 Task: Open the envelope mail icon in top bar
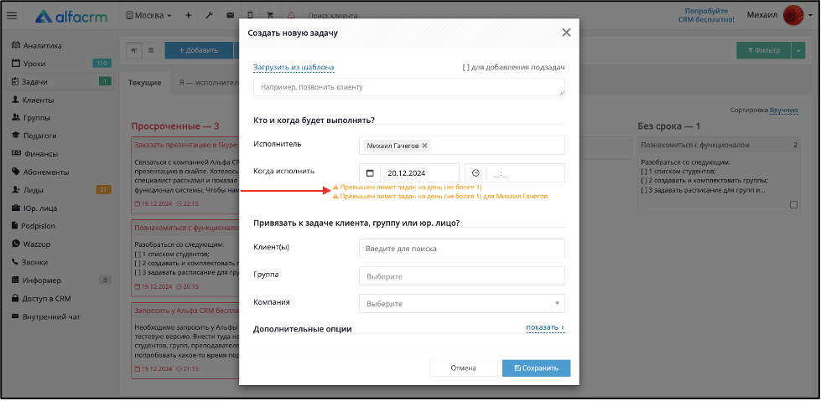point(230,16)
